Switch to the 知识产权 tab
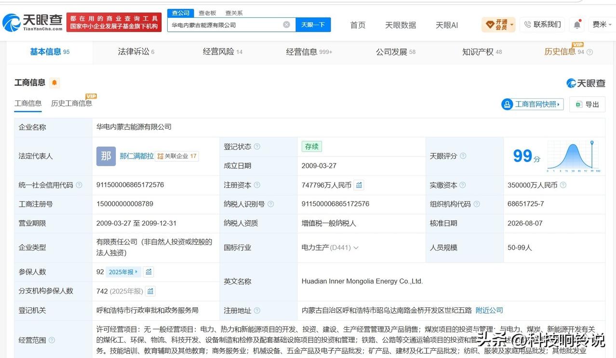The width and height of the screenshot is (616, 358). [482, 52]
